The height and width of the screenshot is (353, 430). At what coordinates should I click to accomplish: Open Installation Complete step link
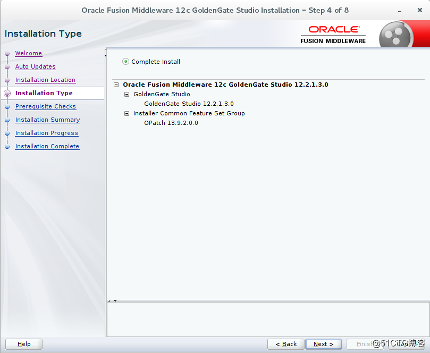coord(47,146)
